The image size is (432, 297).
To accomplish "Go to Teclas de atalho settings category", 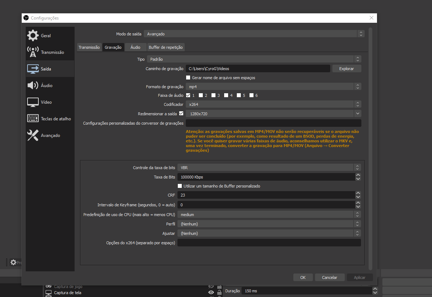I will [50, 119].
